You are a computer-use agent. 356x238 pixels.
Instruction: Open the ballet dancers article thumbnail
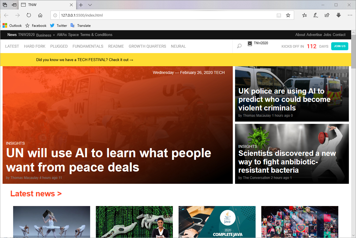click(x=52, y=222)
